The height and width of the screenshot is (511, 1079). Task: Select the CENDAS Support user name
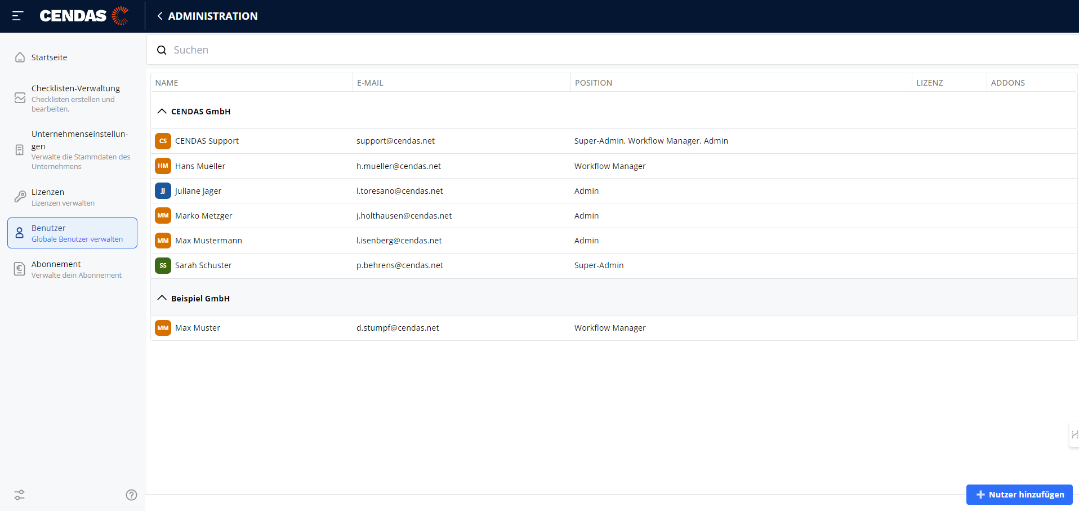point(207,141)
